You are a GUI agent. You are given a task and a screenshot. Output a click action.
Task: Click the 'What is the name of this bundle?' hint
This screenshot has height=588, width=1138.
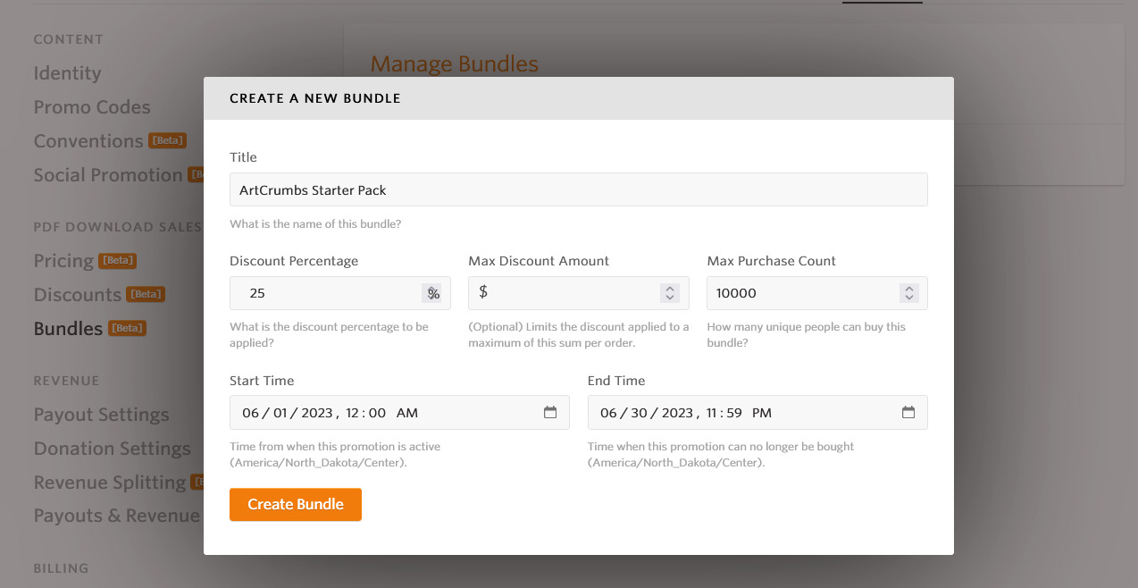coord(315,224)
